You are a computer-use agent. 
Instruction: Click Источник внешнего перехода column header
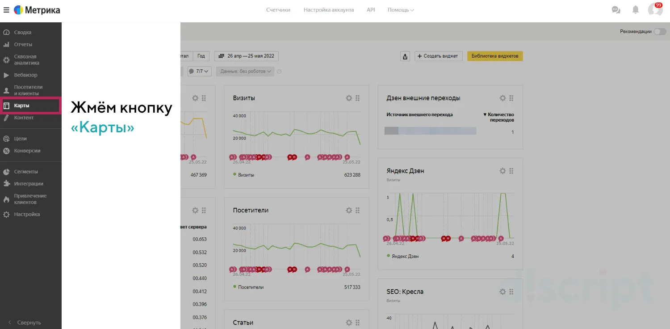(x=419, y=114)
